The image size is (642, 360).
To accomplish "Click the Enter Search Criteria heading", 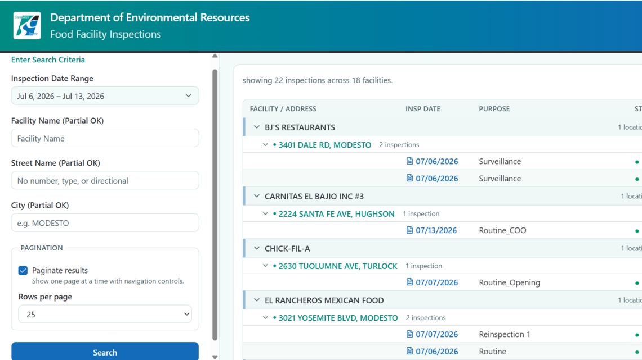I will click(x=48, y=60).
